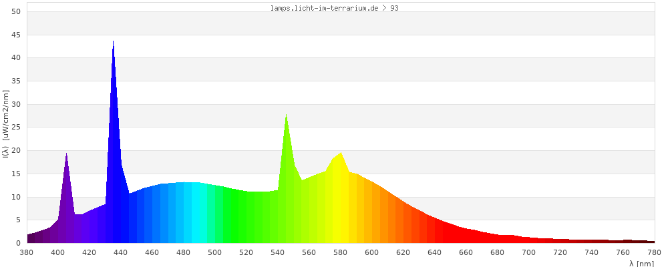Click the λ [nm] x-axis title

(641, 263)
